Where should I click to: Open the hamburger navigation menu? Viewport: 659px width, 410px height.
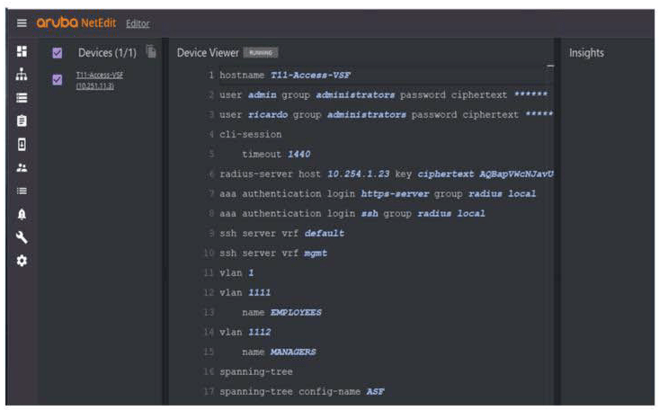[22, 22]
